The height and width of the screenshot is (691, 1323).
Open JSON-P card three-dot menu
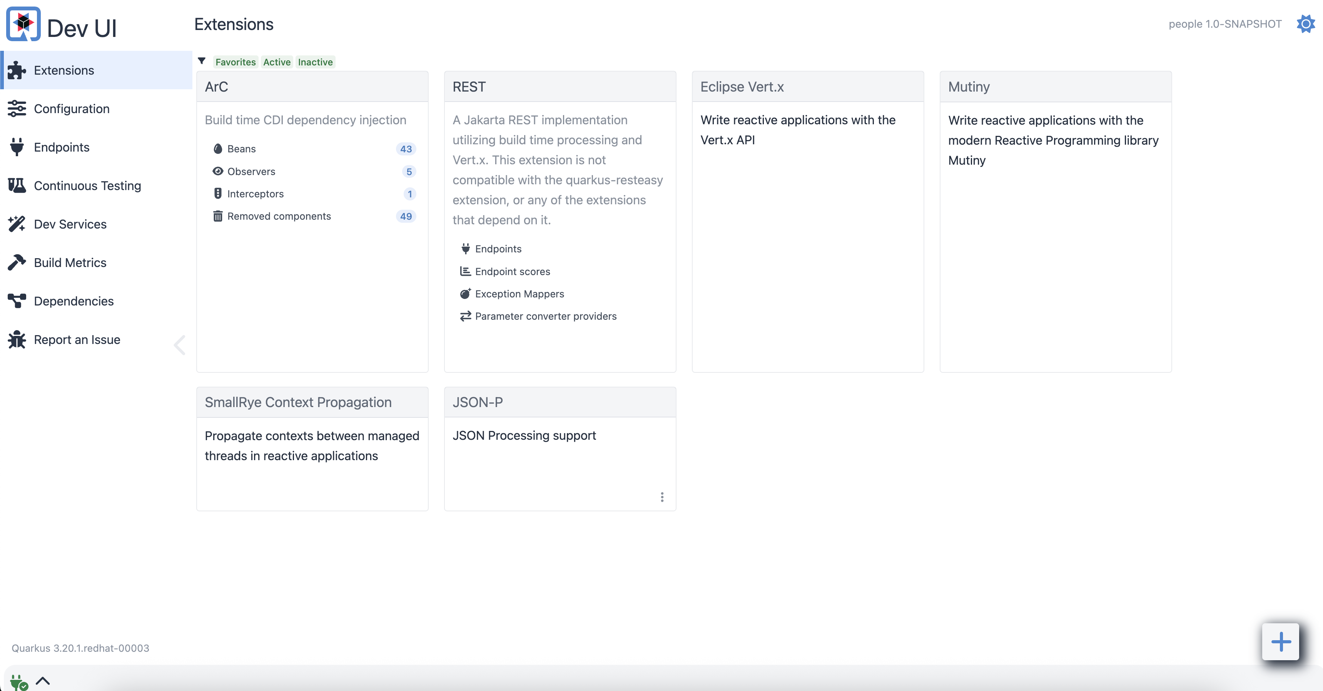[662, 497]
